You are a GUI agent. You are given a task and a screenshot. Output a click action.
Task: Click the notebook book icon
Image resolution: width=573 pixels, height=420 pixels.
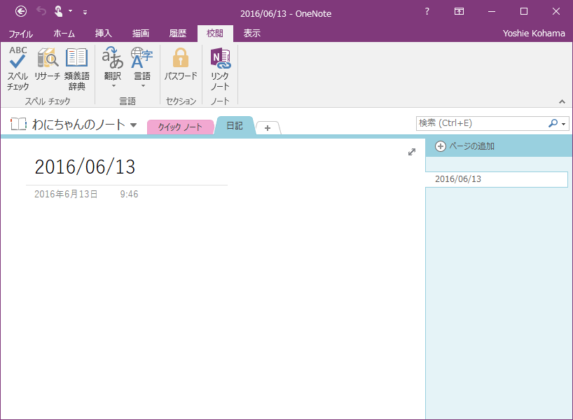point(18,124)
